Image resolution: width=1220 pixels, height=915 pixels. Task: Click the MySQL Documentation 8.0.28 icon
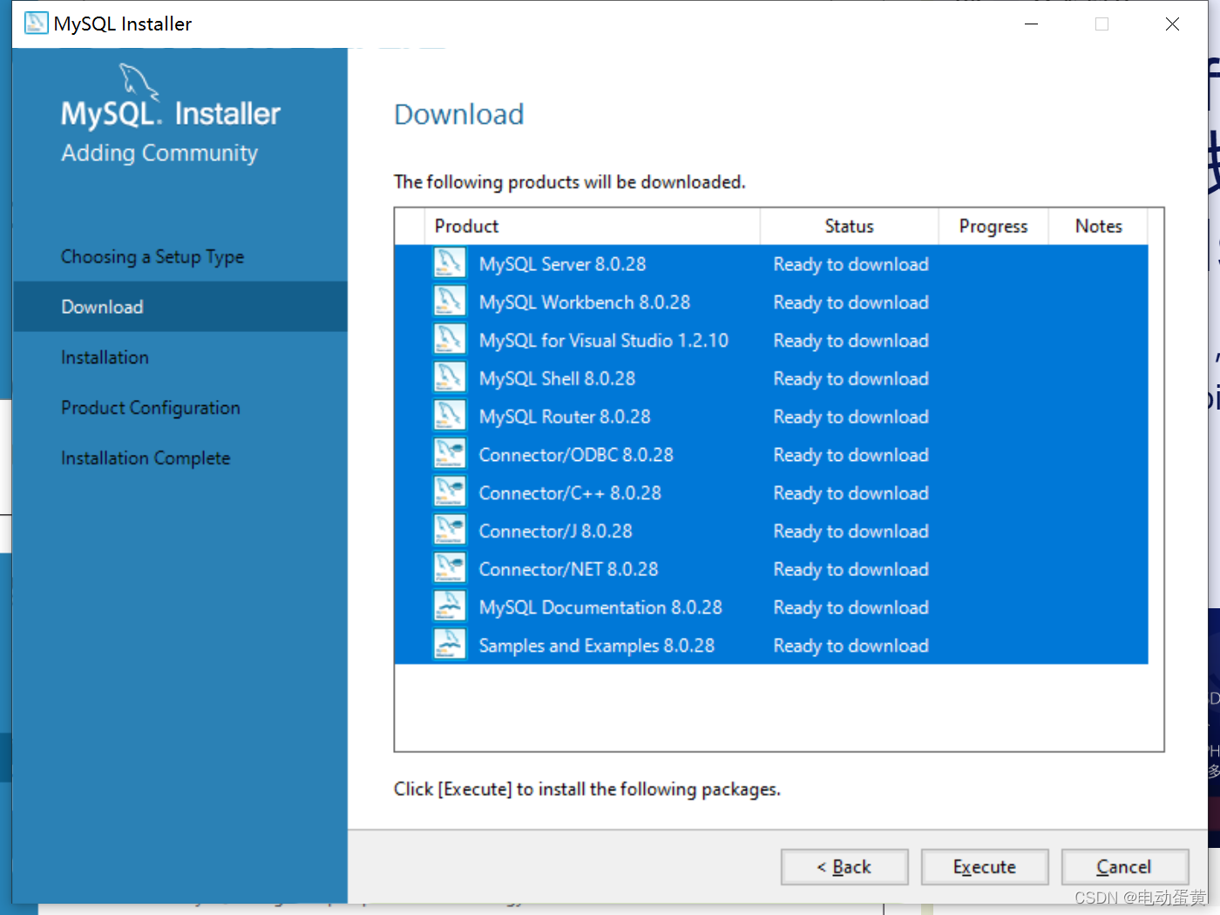coord(450,607)
